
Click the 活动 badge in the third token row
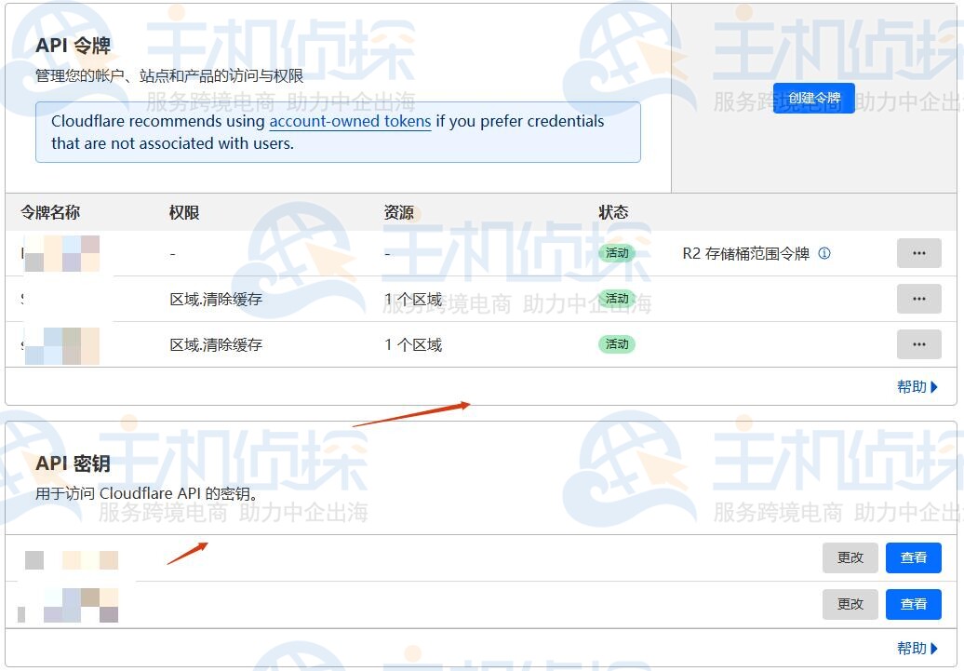pos(617,344)
